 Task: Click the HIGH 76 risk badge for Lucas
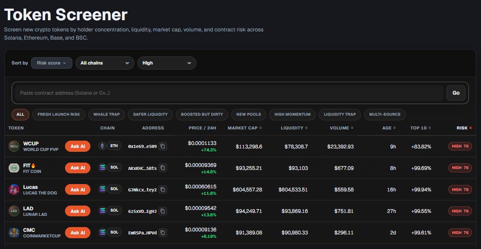460,190
